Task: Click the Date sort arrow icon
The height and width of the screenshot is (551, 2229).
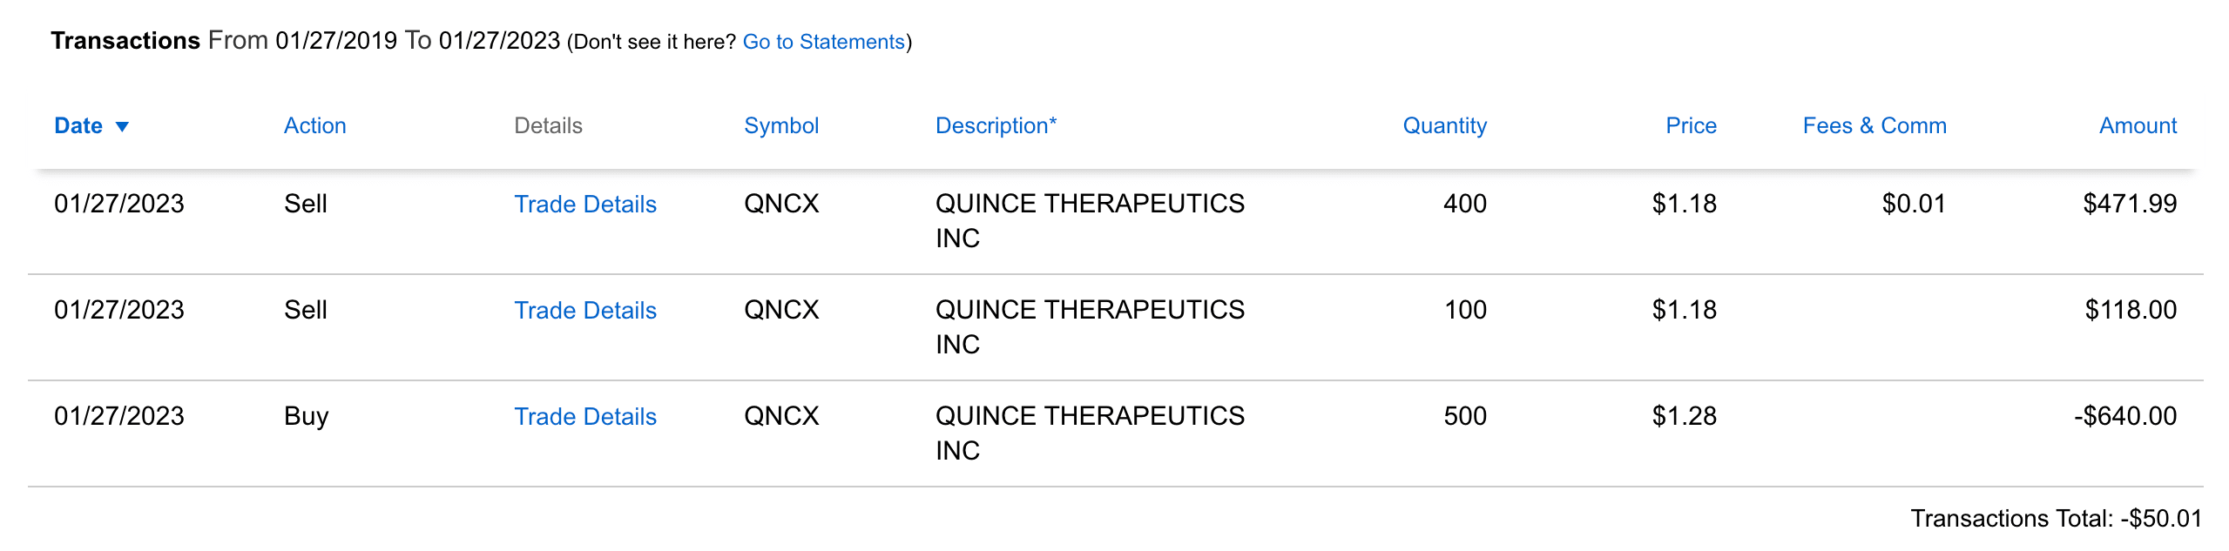Action: (122, 127)
